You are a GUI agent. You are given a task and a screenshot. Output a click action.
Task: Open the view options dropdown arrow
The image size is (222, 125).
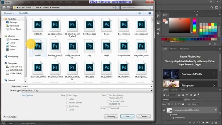pyautogui.click(x=143, y=13)
